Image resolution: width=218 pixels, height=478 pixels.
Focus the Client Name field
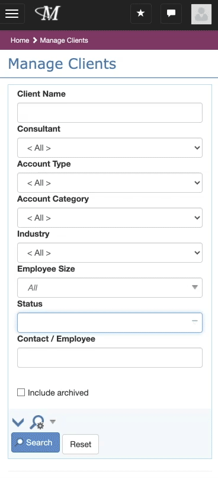(x=110, y=113)
